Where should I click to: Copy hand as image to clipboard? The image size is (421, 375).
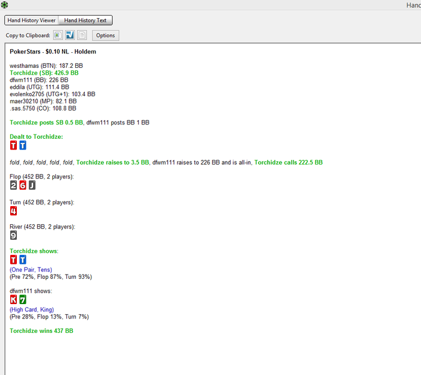pyautogui.click(x=58, y=35)
